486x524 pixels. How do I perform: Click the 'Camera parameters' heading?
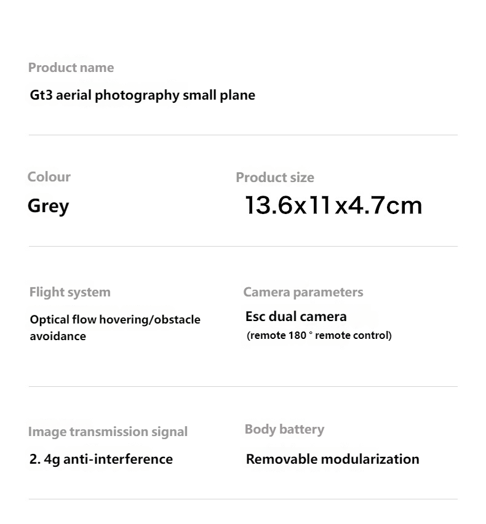303,292
